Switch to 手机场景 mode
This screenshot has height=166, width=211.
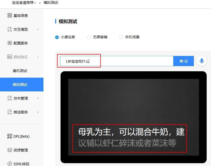tap(121, 37)
